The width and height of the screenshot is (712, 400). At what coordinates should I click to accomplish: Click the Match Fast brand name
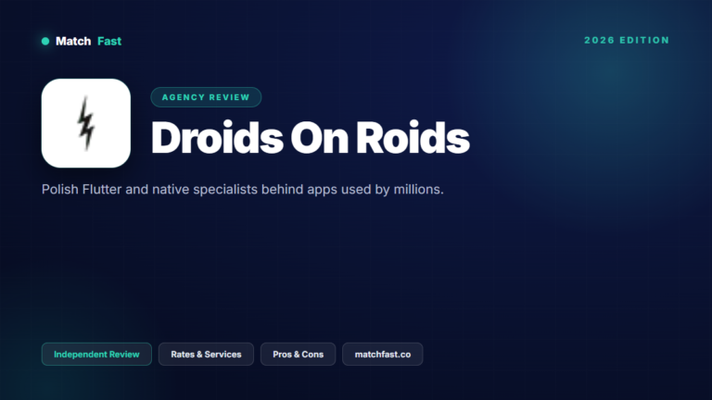pyautogui.click(x=89, y=42)
